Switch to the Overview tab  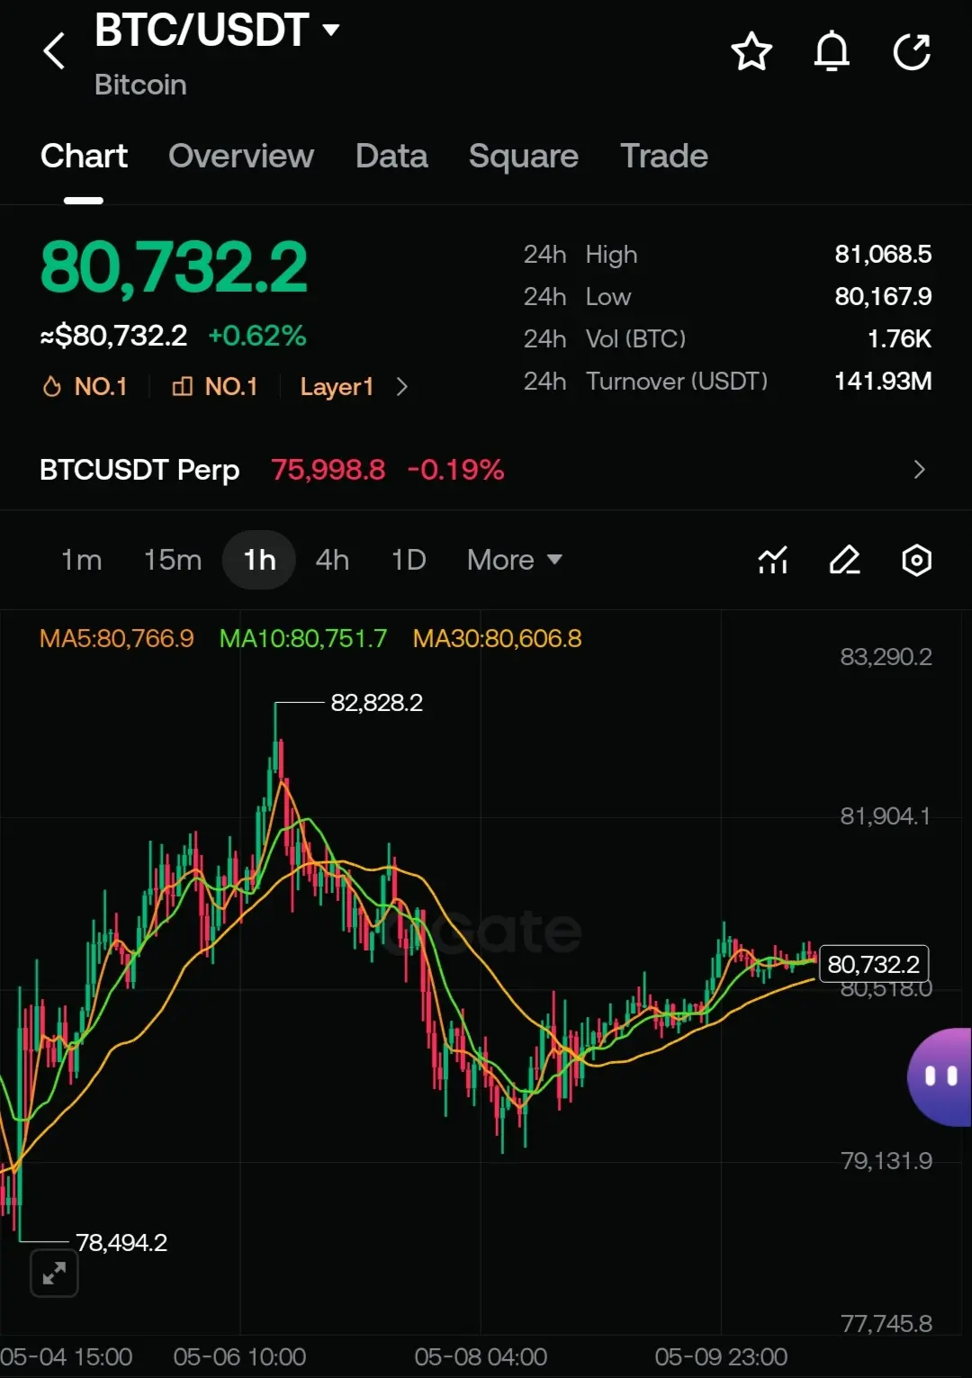(x=241, y=156)
